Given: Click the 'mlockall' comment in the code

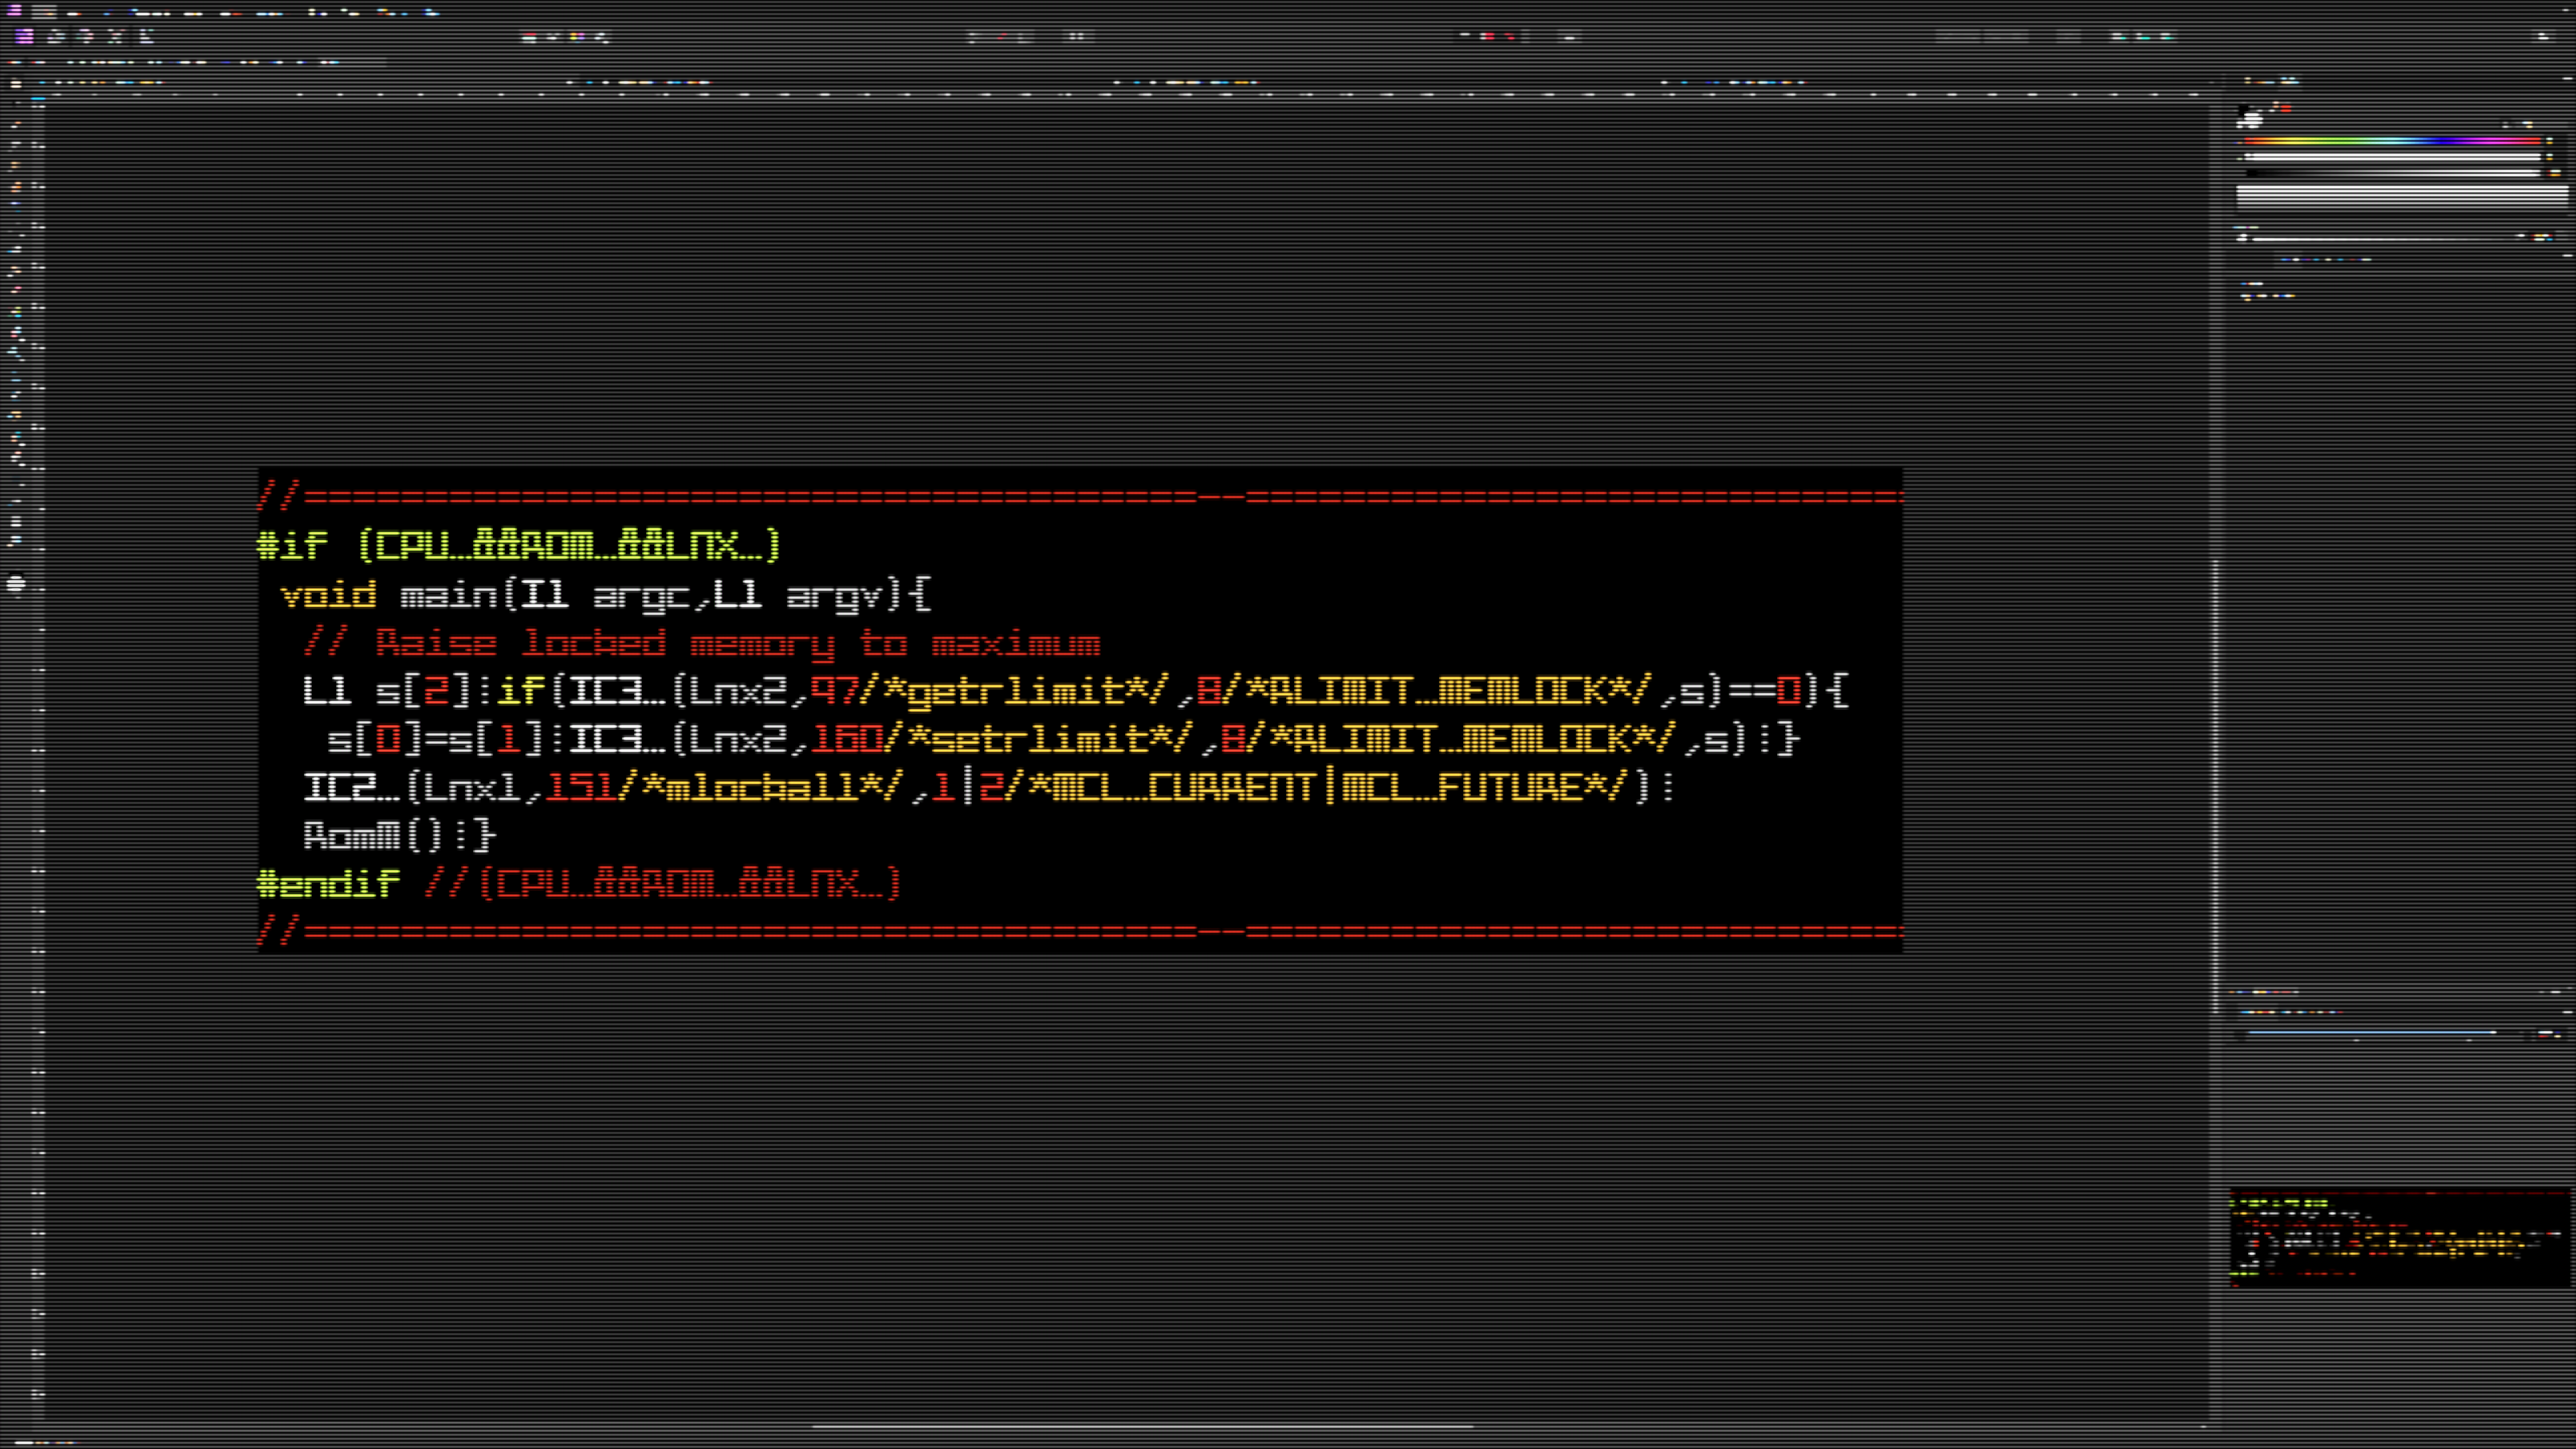Looking at the screenshot, I should pos(761,787).
